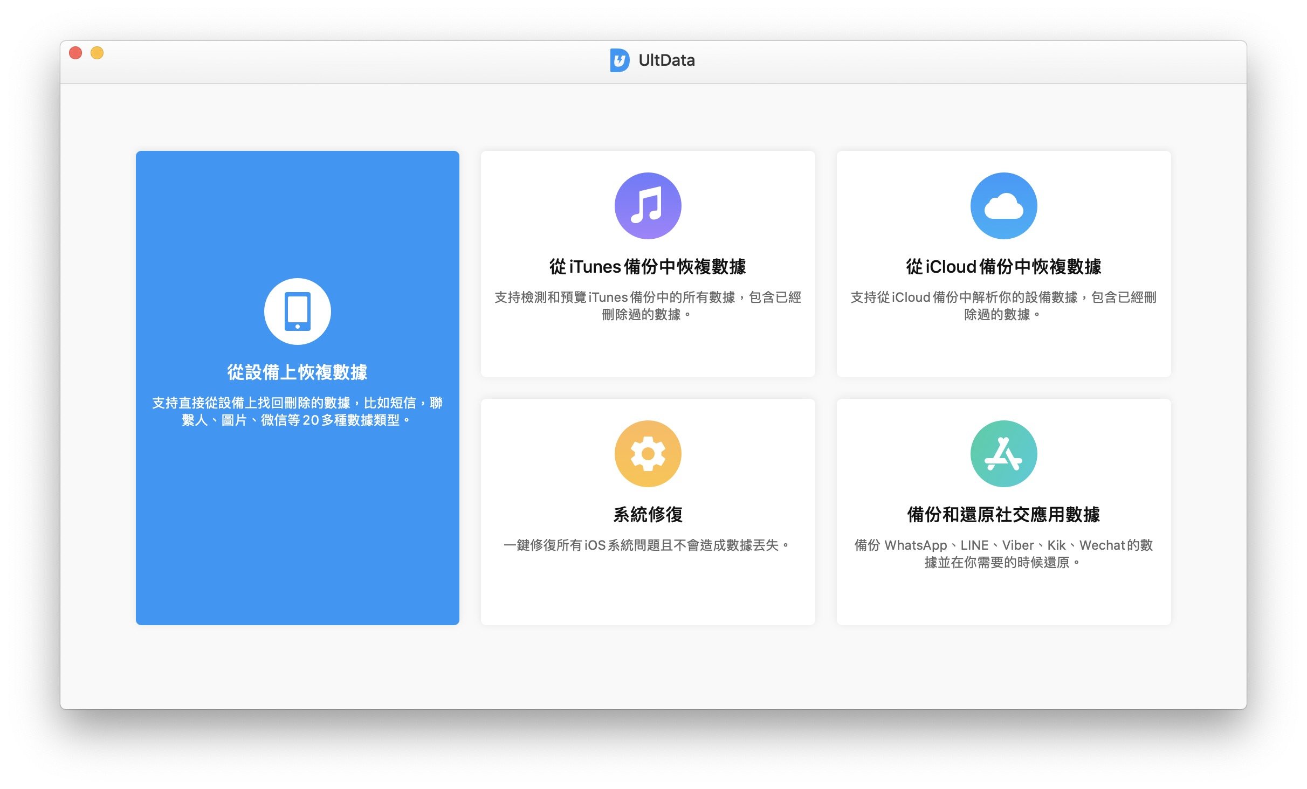
Task: Click the iTunes music note icon
Action: [648, 205]
